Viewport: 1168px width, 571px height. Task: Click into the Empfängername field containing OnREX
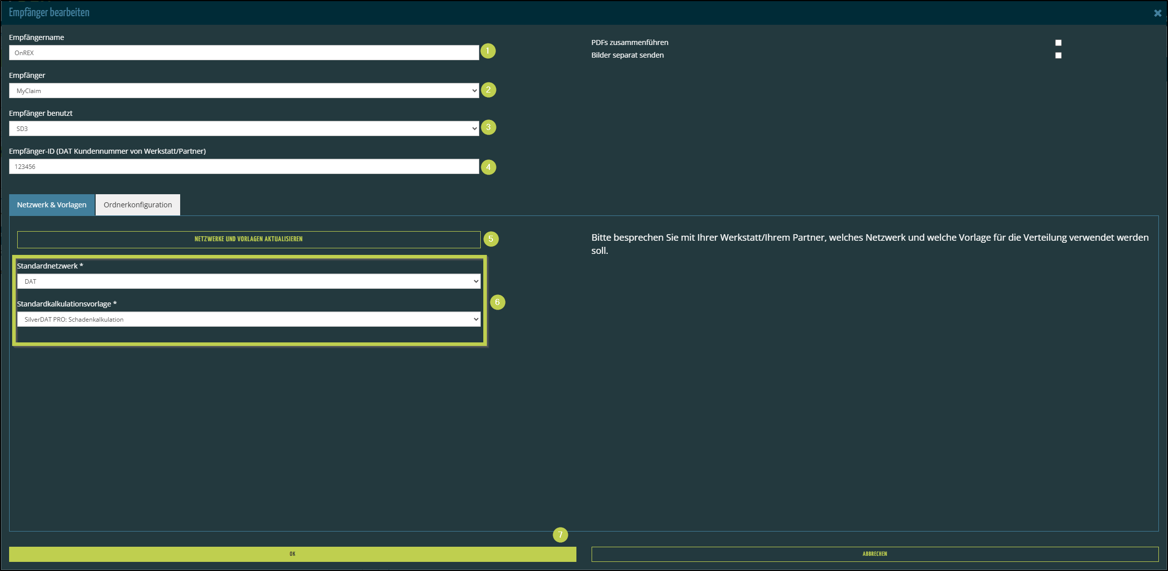click(x=244, y=53)
